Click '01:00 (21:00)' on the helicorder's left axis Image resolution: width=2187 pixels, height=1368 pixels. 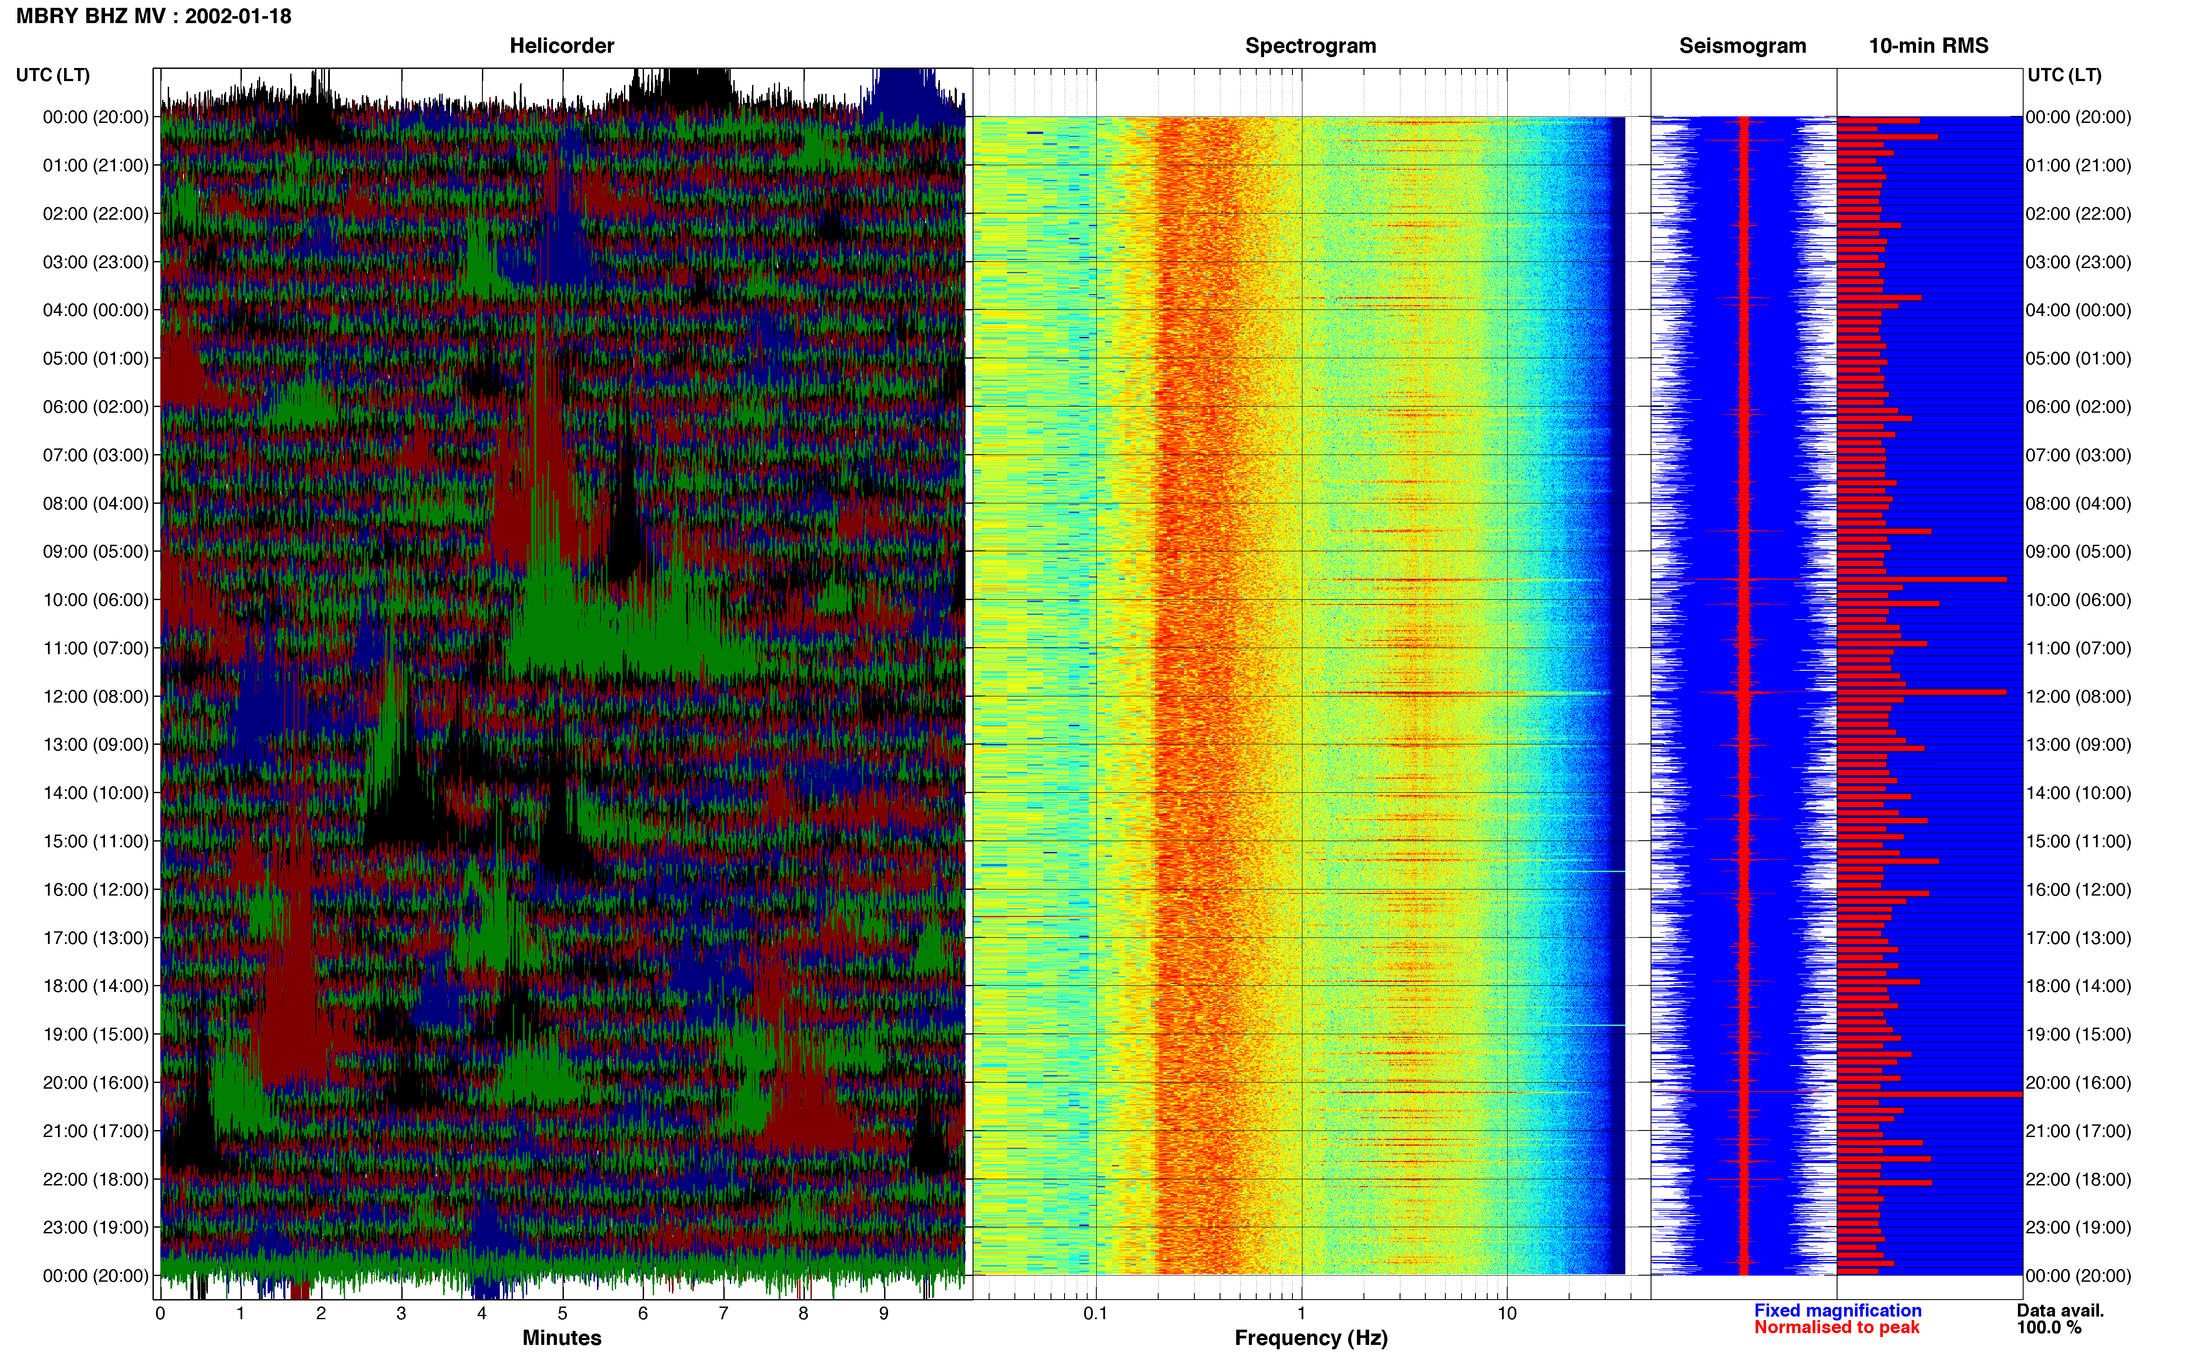tap(96, 166)
